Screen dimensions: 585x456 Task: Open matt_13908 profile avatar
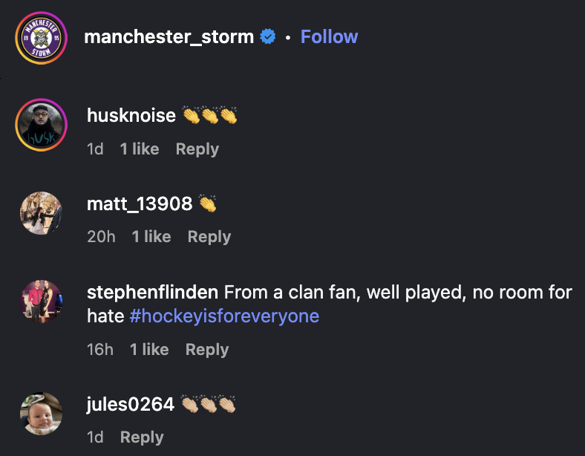(42, 212)
